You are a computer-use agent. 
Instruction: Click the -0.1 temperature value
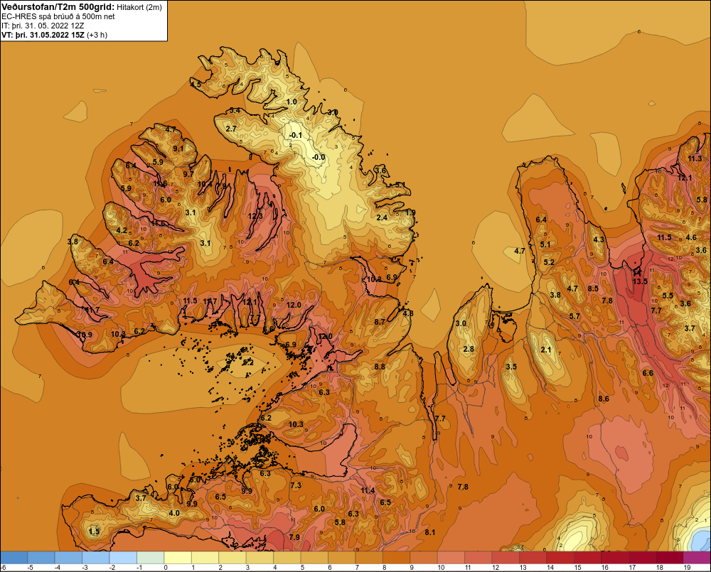pos(295,135)
